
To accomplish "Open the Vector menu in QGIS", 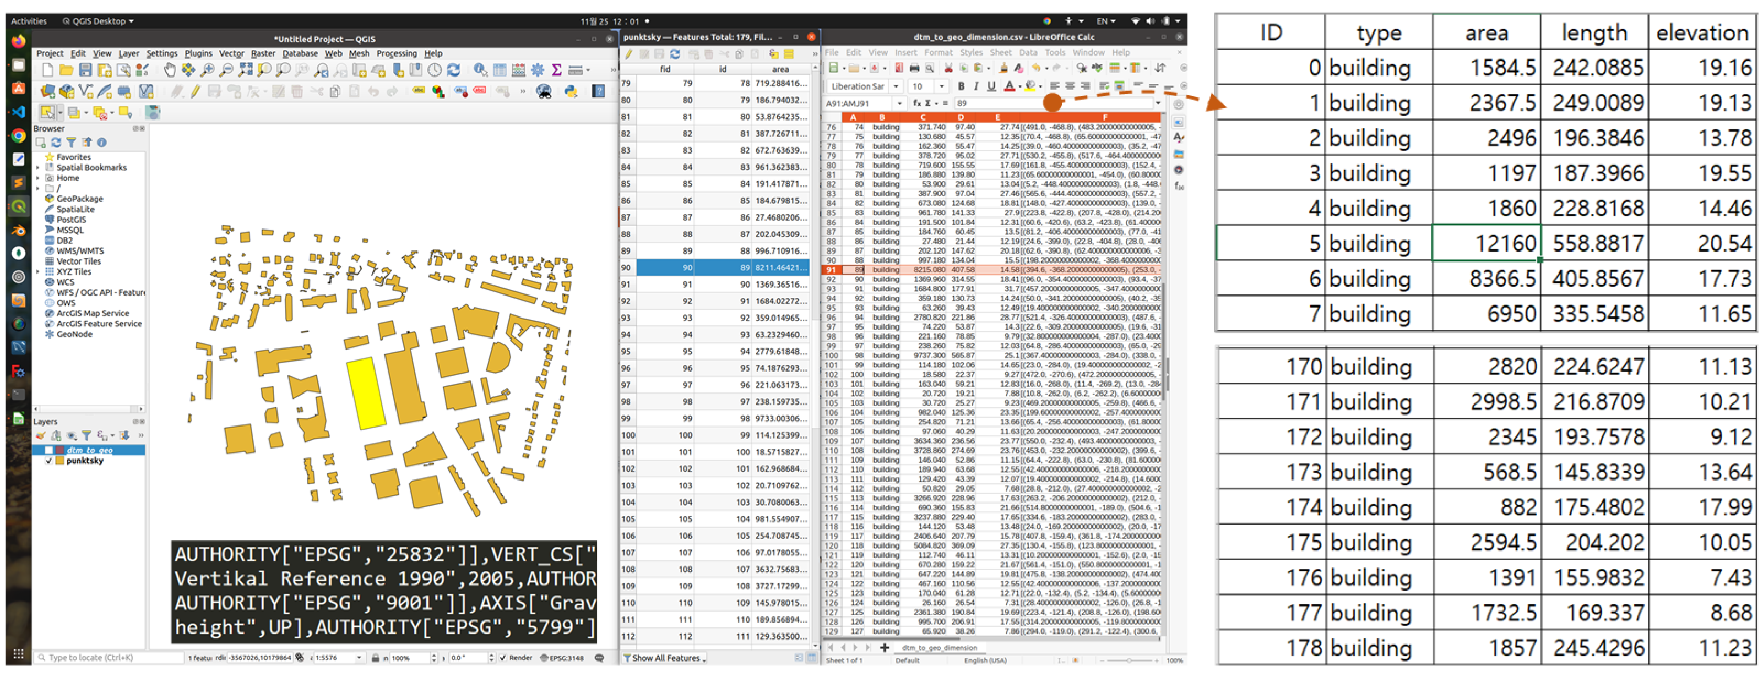I will [231, 54].
